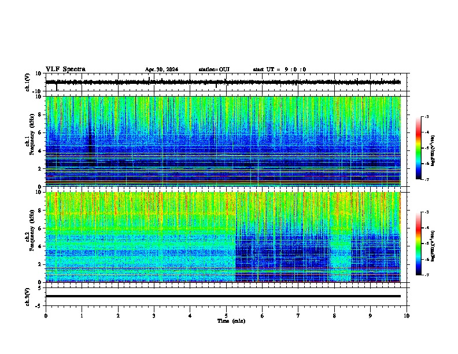Click the flat black ch.3 trace
458x354 pixels.
tap(223, 296)
